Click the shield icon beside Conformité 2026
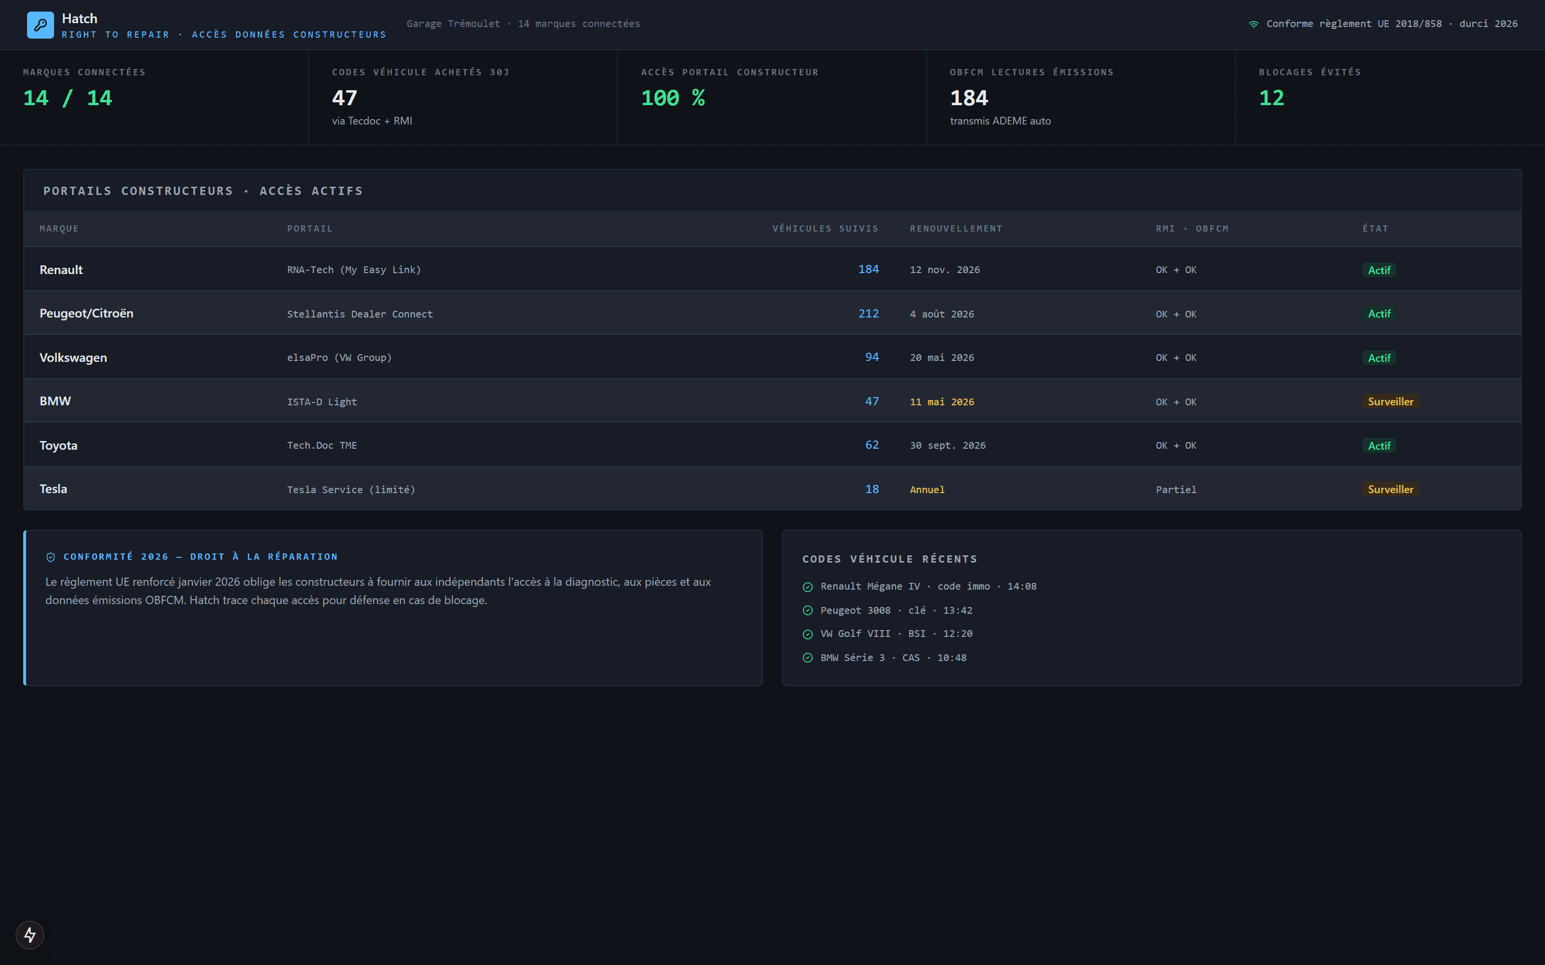The image size is (1545, 965). [x=51, y=557]
